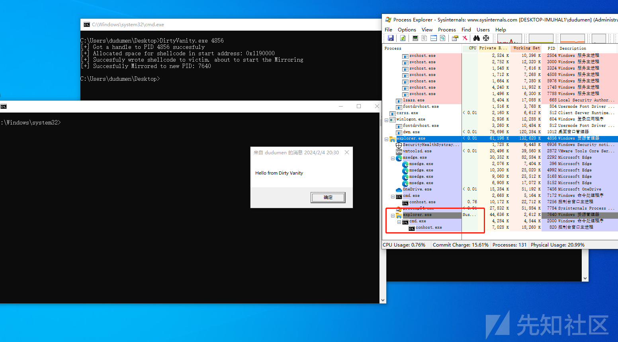Click the OneDrive.exe cloud icon
Viewport: 618px width, 342px height.
tap(399, 189)
